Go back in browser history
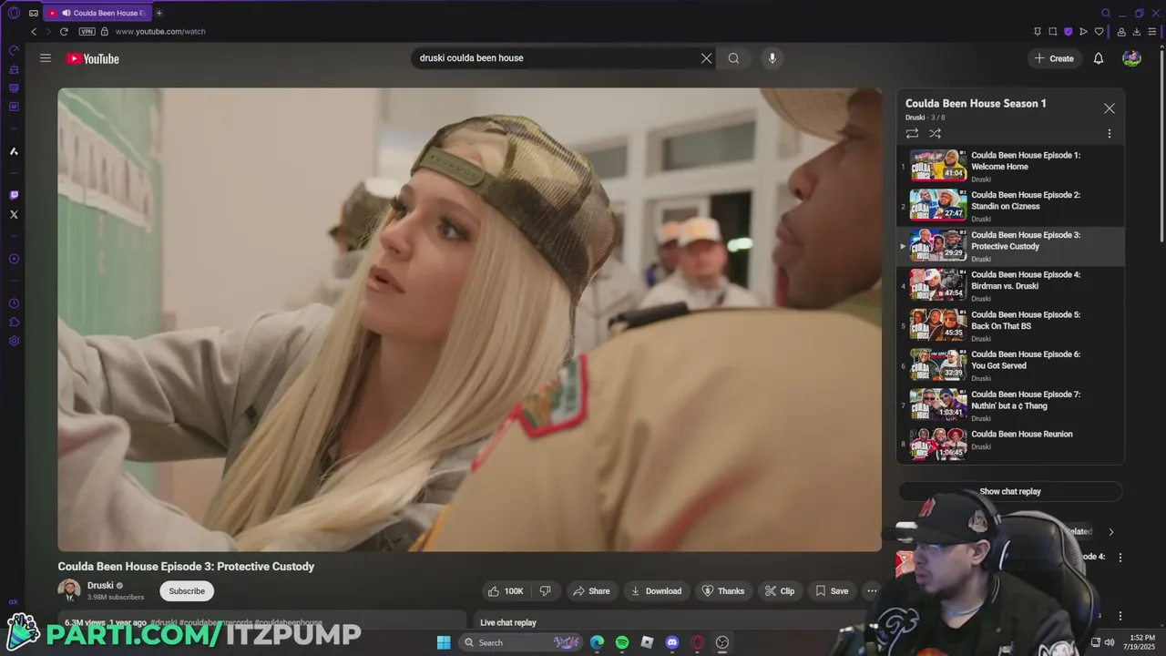The height and width of the screenshot is (656, 1166). click(x=34, y=31)
